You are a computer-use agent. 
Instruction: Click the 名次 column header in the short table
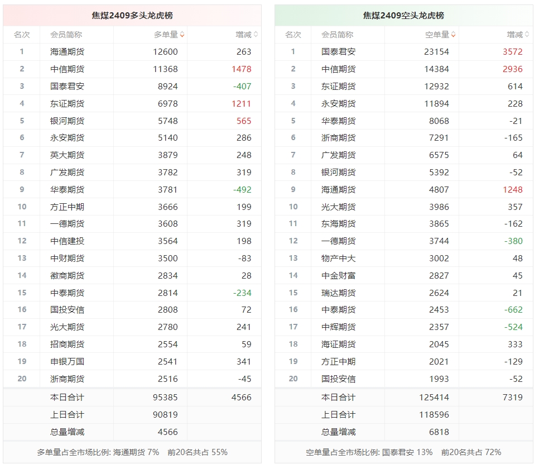(x=293, y=35)
